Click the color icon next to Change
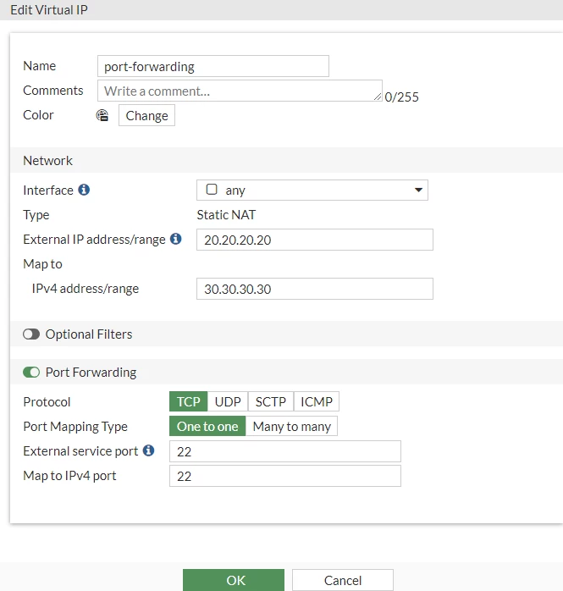The width and height of the screenshot is (563, 591). 102,115
